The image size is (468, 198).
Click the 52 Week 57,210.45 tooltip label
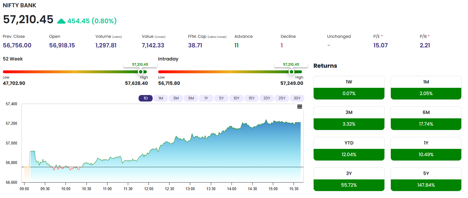(140, 65)
